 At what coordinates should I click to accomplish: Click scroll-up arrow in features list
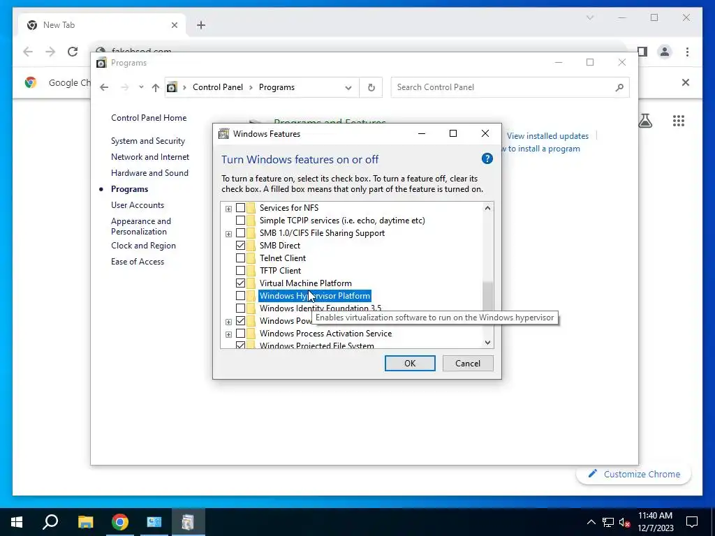(487, 208)
